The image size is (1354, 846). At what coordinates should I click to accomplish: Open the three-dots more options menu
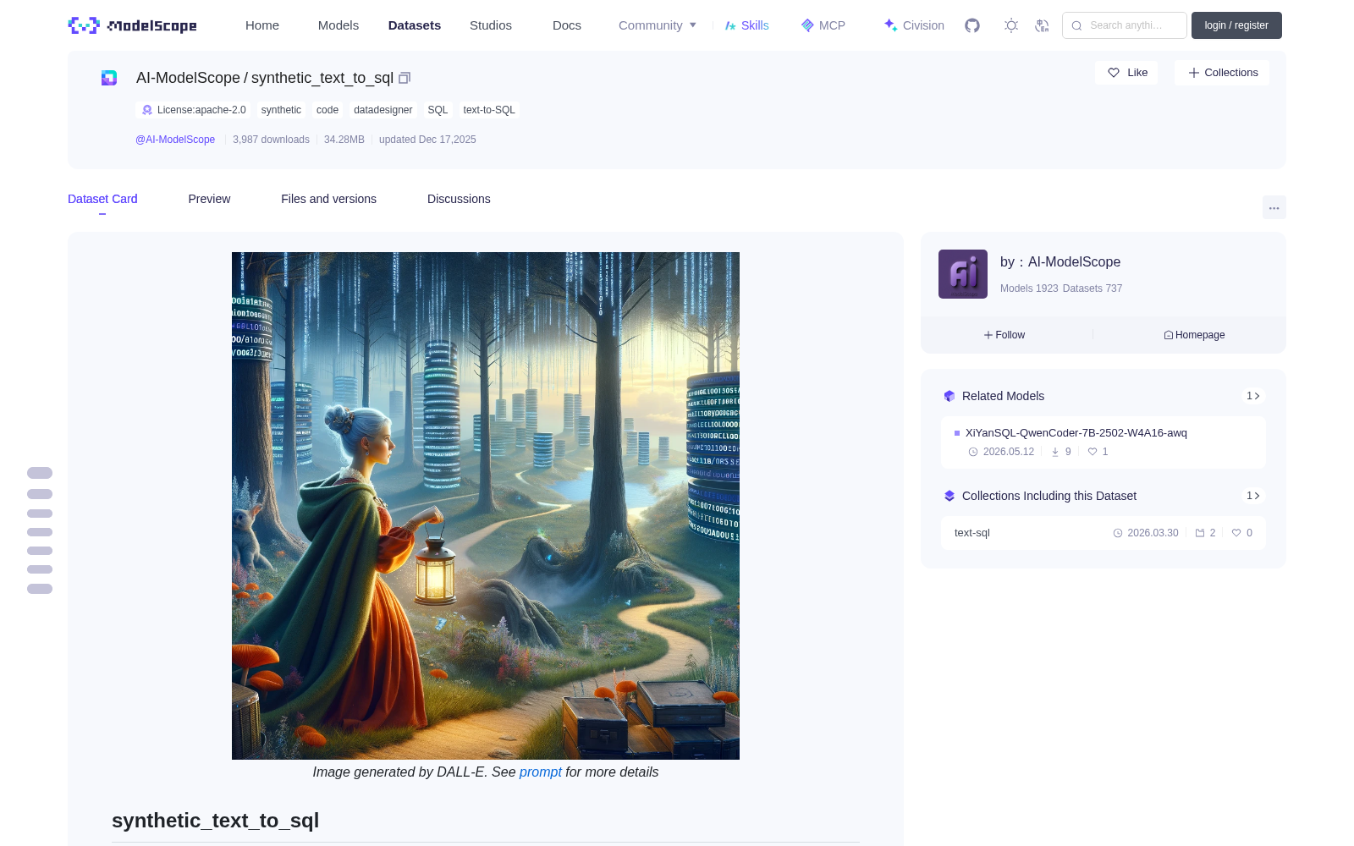[1274, 207]
